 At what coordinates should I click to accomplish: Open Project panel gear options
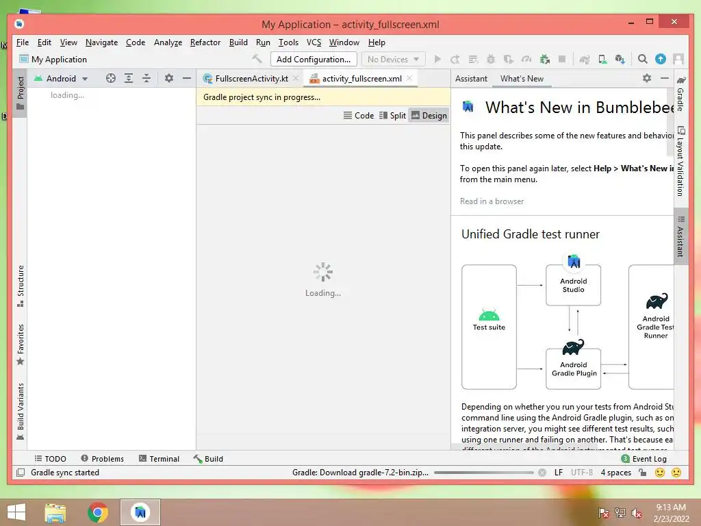pyautogui.click(x=169, y=78)
